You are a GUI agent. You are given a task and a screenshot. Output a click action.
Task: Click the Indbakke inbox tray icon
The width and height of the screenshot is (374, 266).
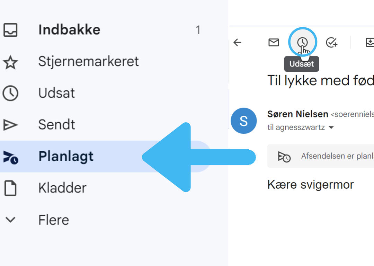(x=10, y=30)
